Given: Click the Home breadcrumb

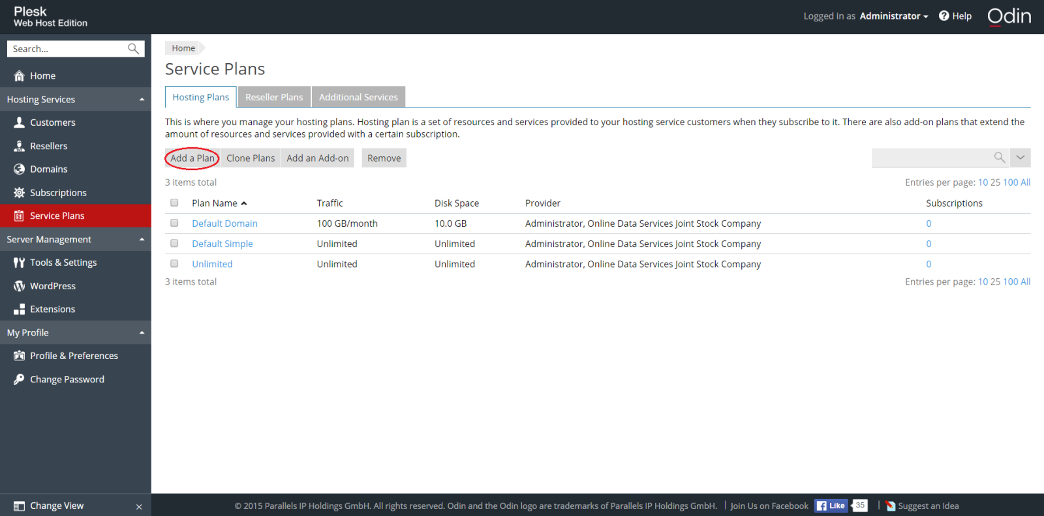Looking at the screenshot, I should pos(183,48).
